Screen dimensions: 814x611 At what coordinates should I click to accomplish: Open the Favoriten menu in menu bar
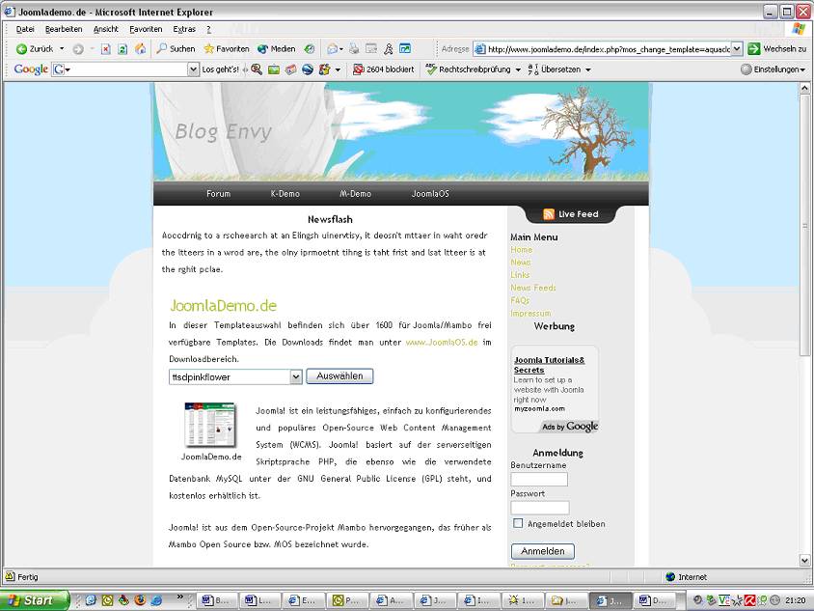146,29
